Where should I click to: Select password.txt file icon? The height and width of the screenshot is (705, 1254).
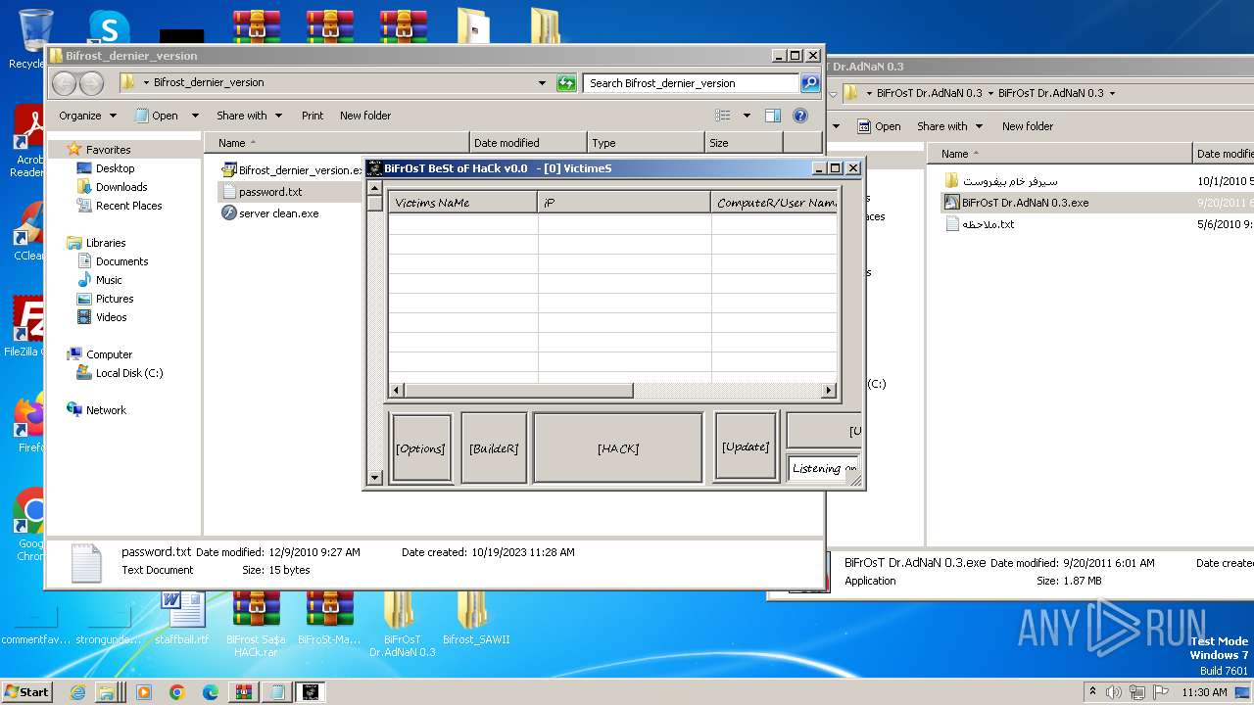coord(229,192)
